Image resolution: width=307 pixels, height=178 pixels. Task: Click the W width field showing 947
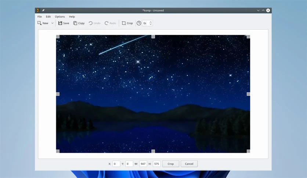[x=143, y=164]
